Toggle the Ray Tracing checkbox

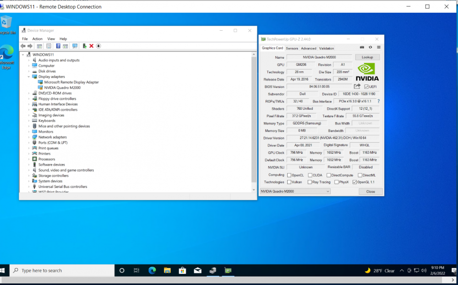[310, 182]
